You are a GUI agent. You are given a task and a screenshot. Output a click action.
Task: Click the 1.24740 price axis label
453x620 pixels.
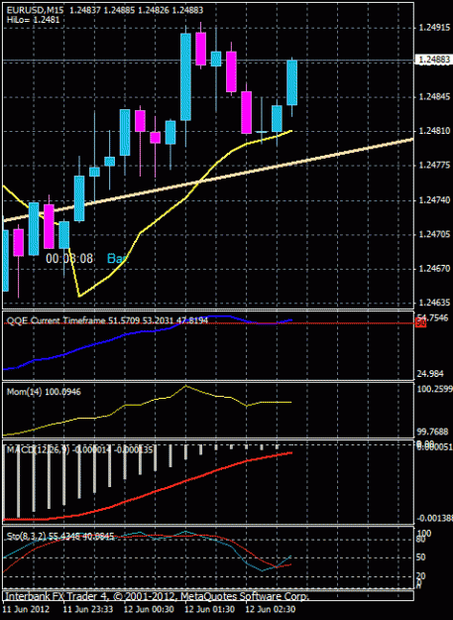point(434,200)
